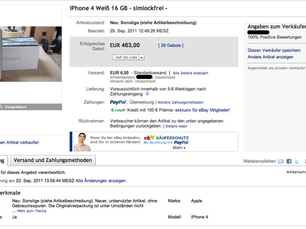Click Details lesen for returns
This screenshot has height=229, width=306.
[x=176, y=126]
